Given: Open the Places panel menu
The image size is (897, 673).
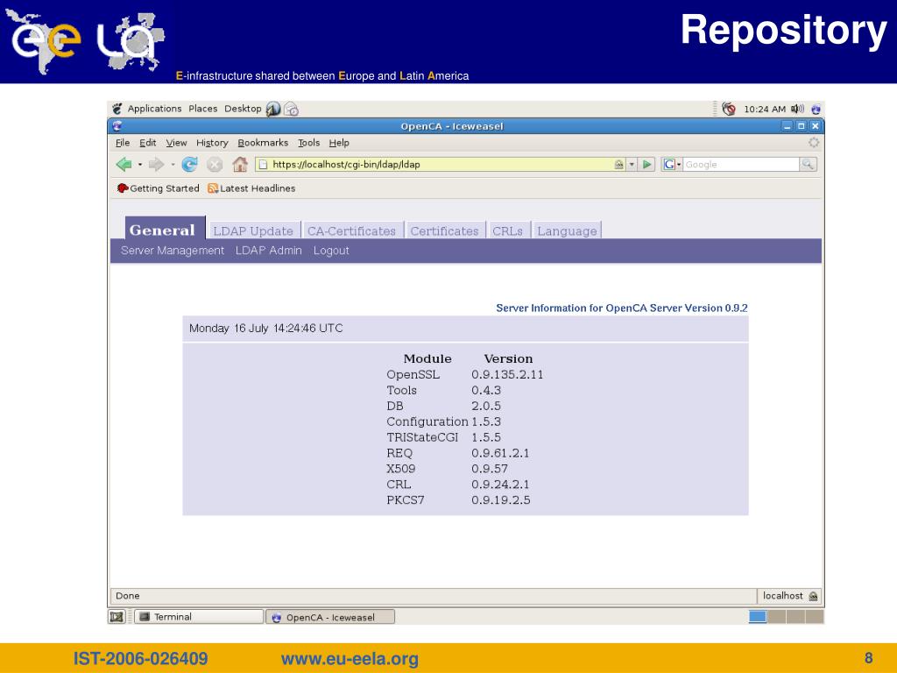Looking at the screenshot, I should [203, 108].
